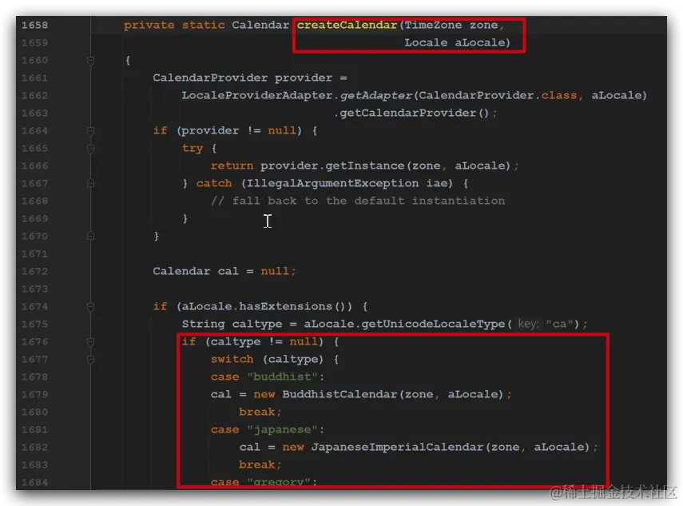Click 'TimeZone zone' parameter
The width and height of the screenshot is (683, 506).
pyautogui.click(x=451, y=26)
